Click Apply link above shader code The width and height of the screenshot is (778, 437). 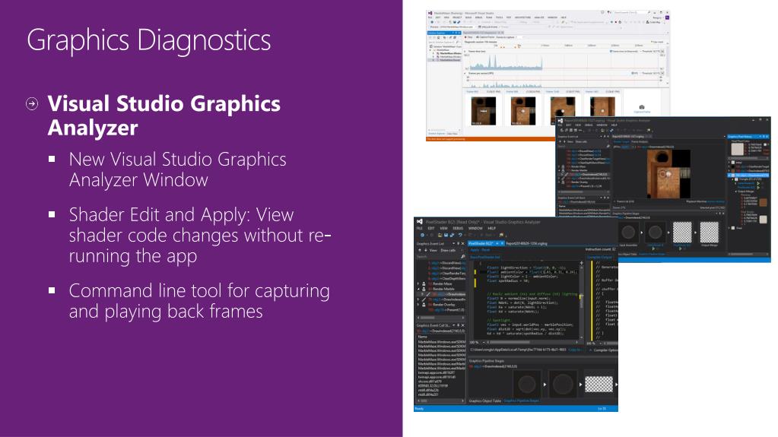[x=473, y=250]
